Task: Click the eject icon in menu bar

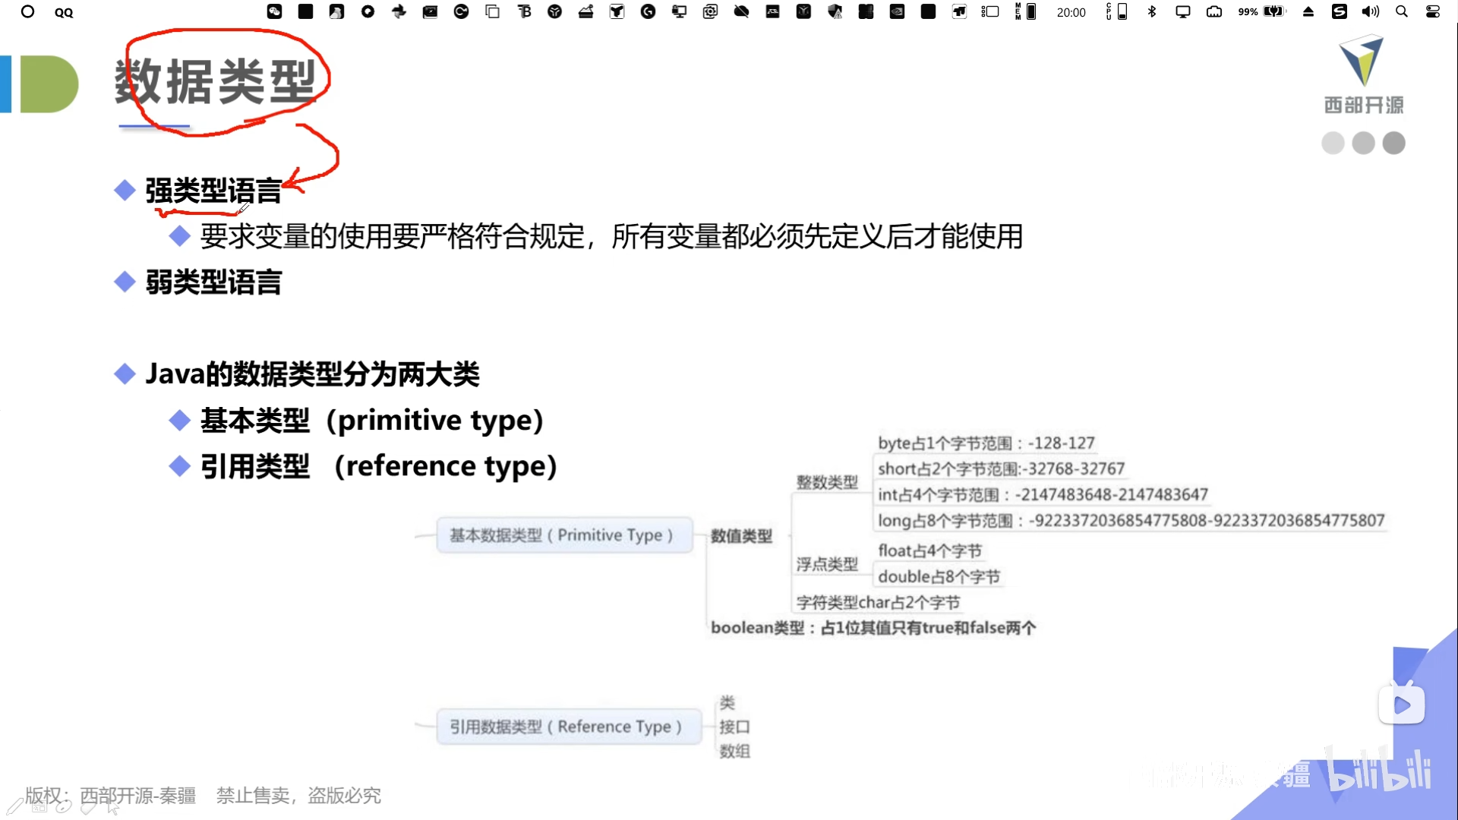Action: click(x=1308, y=11)
